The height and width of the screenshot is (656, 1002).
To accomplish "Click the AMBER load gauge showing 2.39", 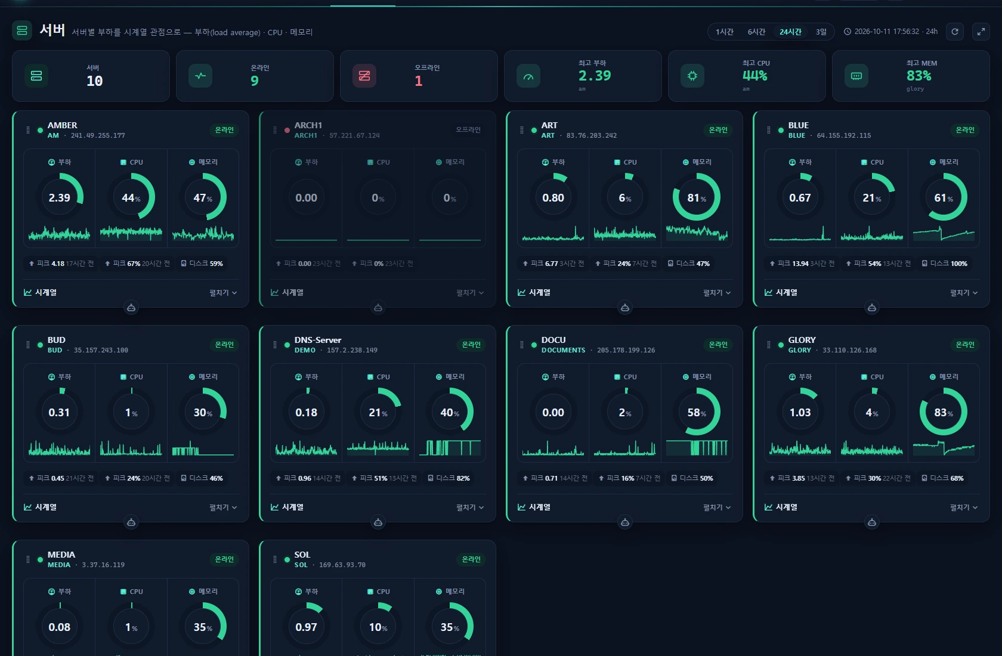I will [x=60, y=197].
